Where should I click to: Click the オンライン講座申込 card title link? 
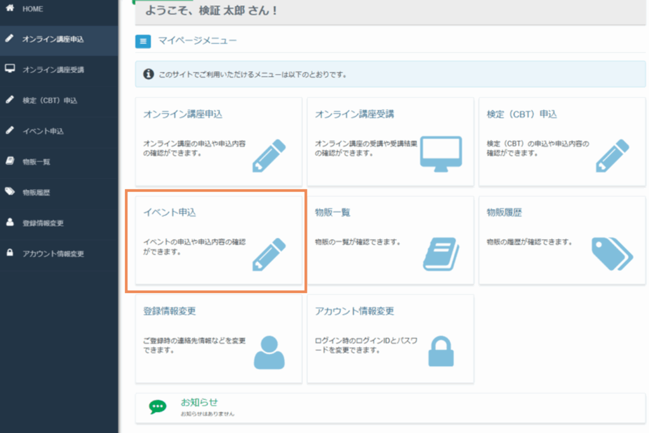[x=183, y=115]
